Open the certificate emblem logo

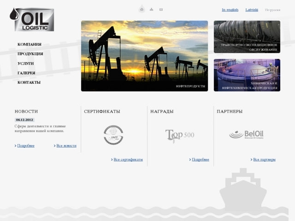pyautogui.click(x=113, y=135)
